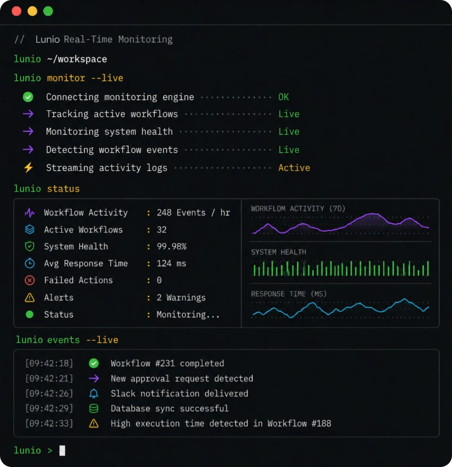Viewport: 452px width, 467px height.
Task: Click the purple arrow beside Monitoring system health
Action: [28, 131]
